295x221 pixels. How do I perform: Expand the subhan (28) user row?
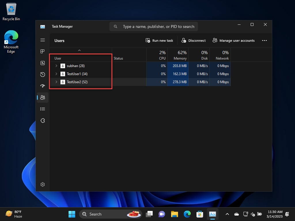click(56, 66)
